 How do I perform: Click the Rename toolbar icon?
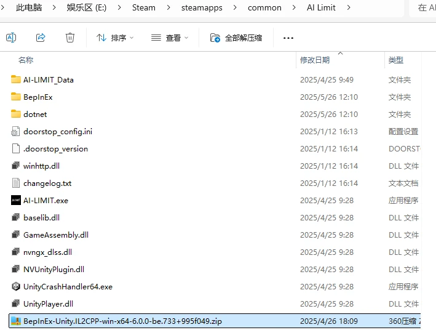[x=11, y=38]
